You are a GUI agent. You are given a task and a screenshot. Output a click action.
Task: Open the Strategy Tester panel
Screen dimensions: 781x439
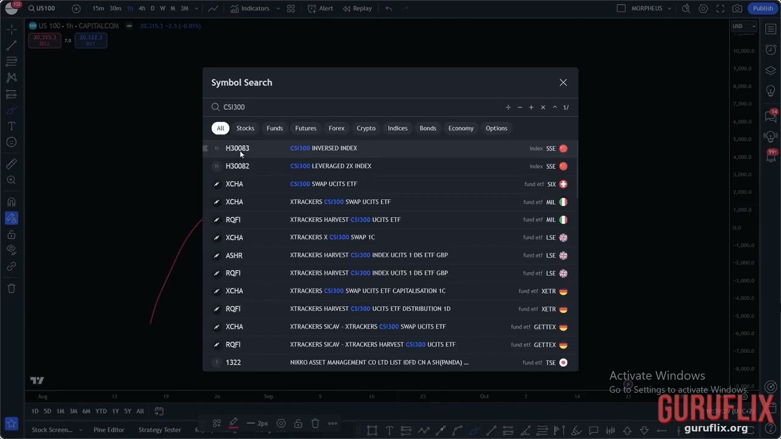pyautogui.click(x=159, y=430)
